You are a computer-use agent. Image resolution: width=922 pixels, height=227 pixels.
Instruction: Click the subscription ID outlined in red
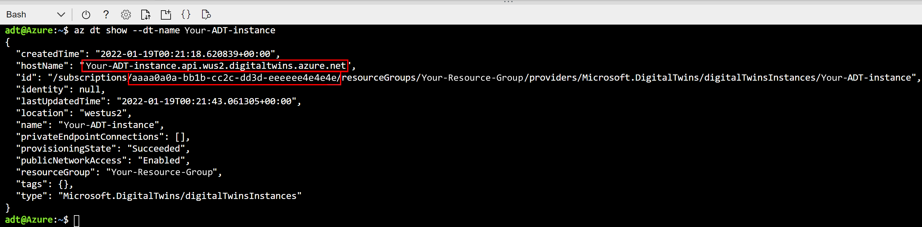click(x=235, y=78)
